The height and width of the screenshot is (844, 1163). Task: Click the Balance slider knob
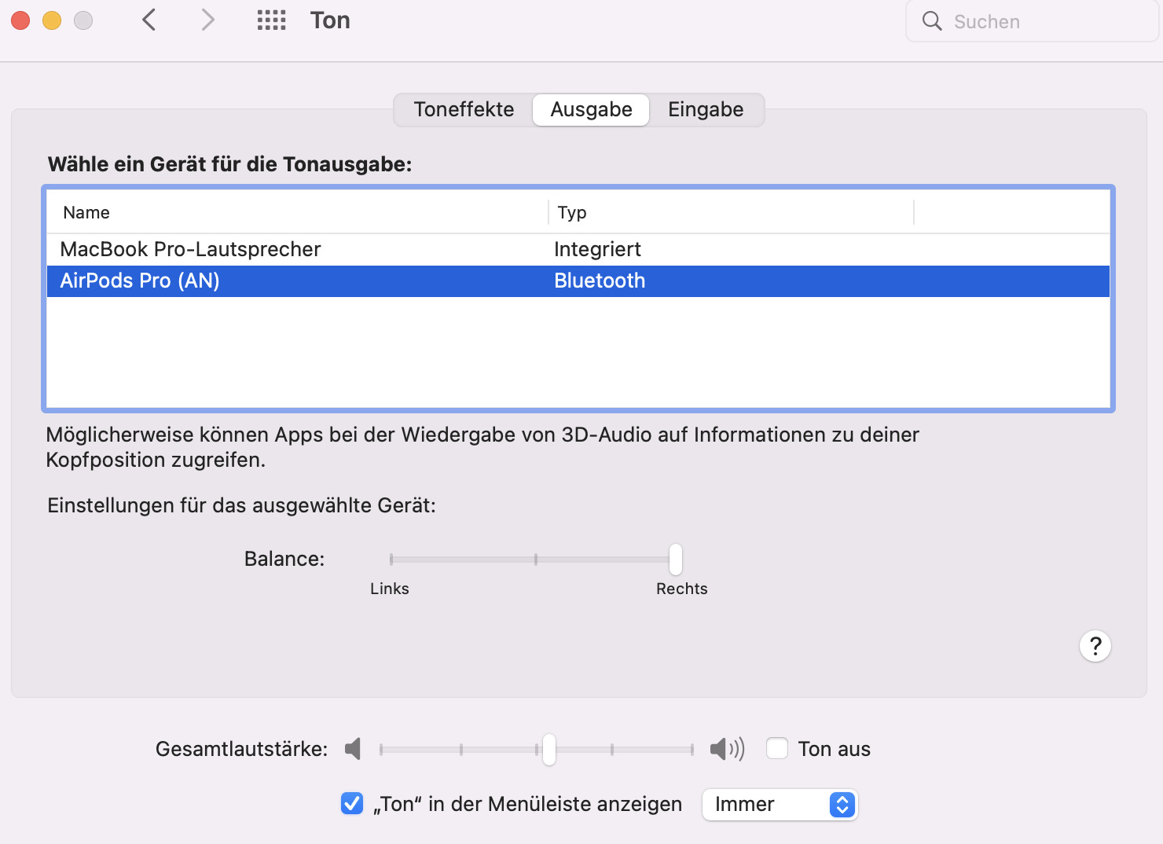coord(676,560)
